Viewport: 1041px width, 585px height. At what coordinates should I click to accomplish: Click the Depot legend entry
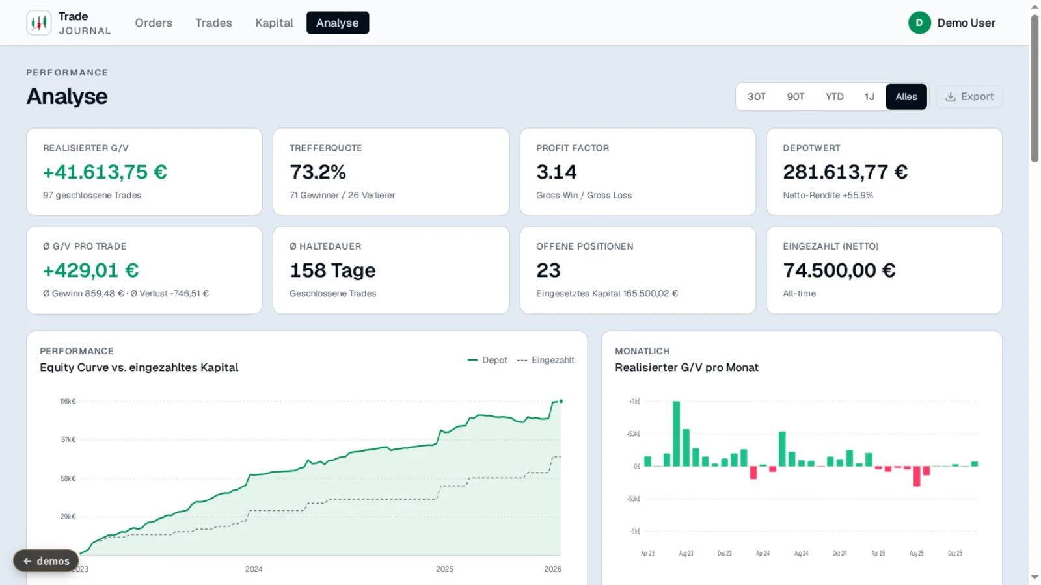[487, 360]
